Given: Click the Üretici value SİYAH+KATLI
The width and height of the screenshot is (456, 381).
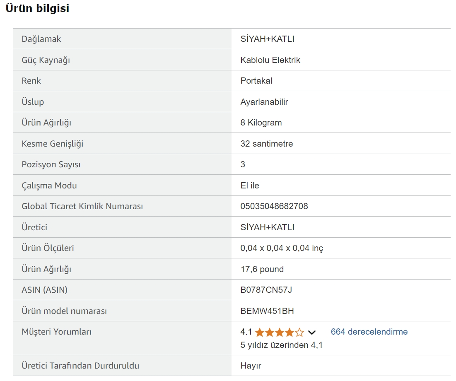Looking at the screenshot, I should (267, 227).
